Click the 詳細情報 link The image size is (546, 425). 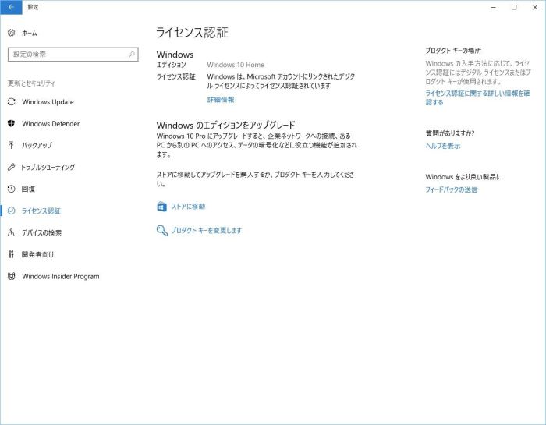pyautogui.click(x=220, y=100)
